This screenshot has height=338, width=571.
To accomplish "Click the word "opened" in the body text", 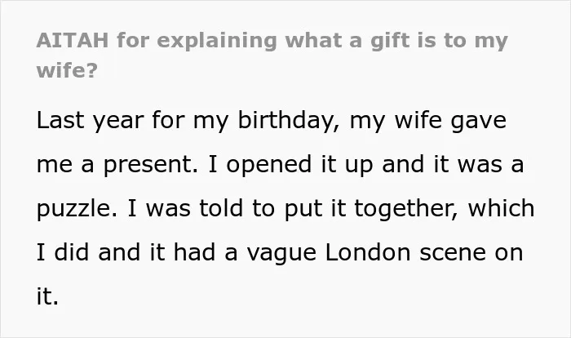I will 268,165.
